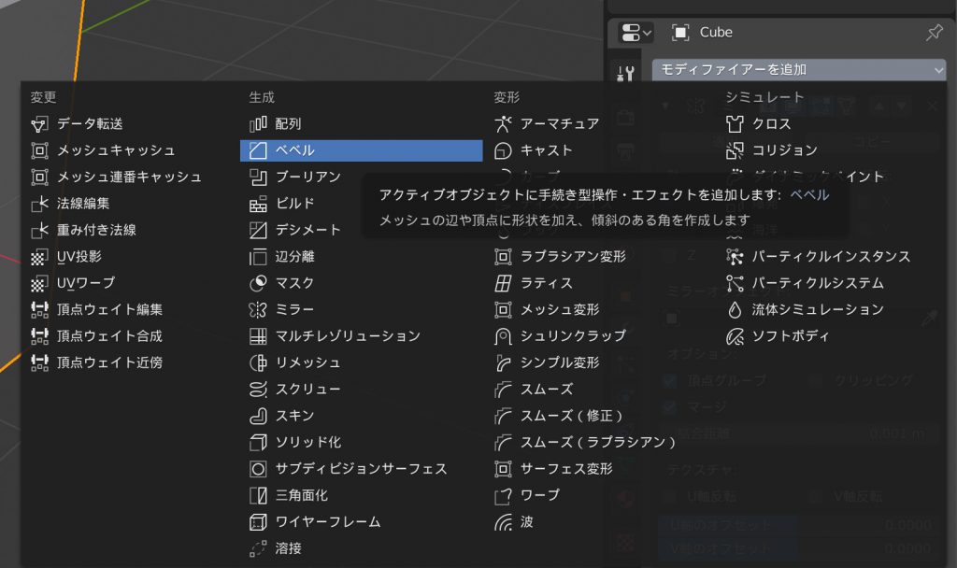
Task: Select the マスク mask icon
Action: pyautogui.click(x=258, y=284)
